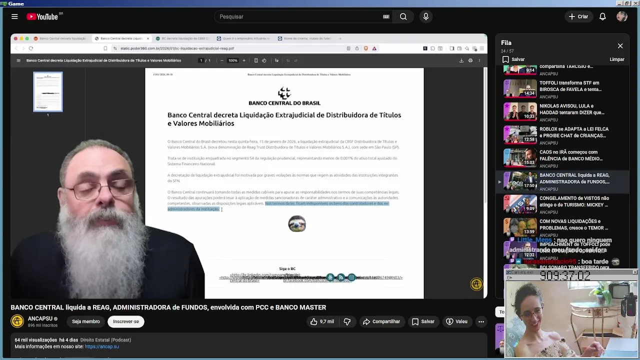The image size is (640, 360).
Task: Play queue video TOFFOLI transforma STF
Action: pos(561,88)
